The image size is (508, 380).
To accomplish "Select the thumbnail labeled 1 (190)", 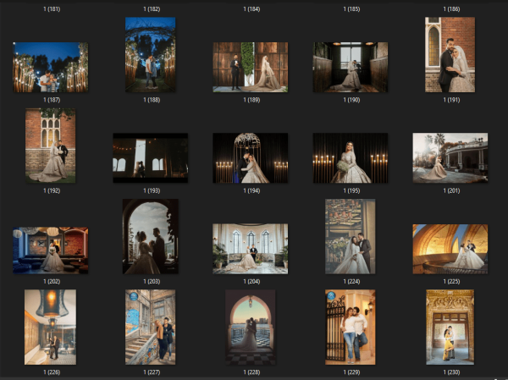I will click(350, 67).
